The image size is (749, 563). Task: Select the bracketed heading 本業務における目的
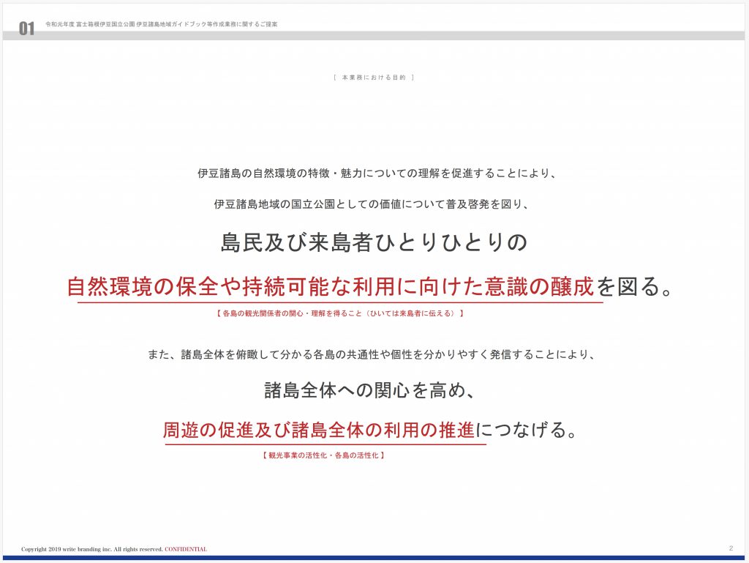pos(373,77)
